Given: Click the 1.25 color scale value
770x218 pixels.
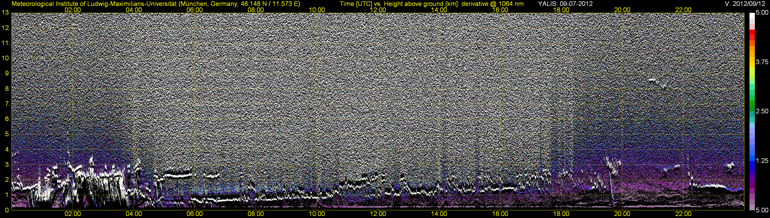Looking at the screenshot, I should click(x=762, y=161).
